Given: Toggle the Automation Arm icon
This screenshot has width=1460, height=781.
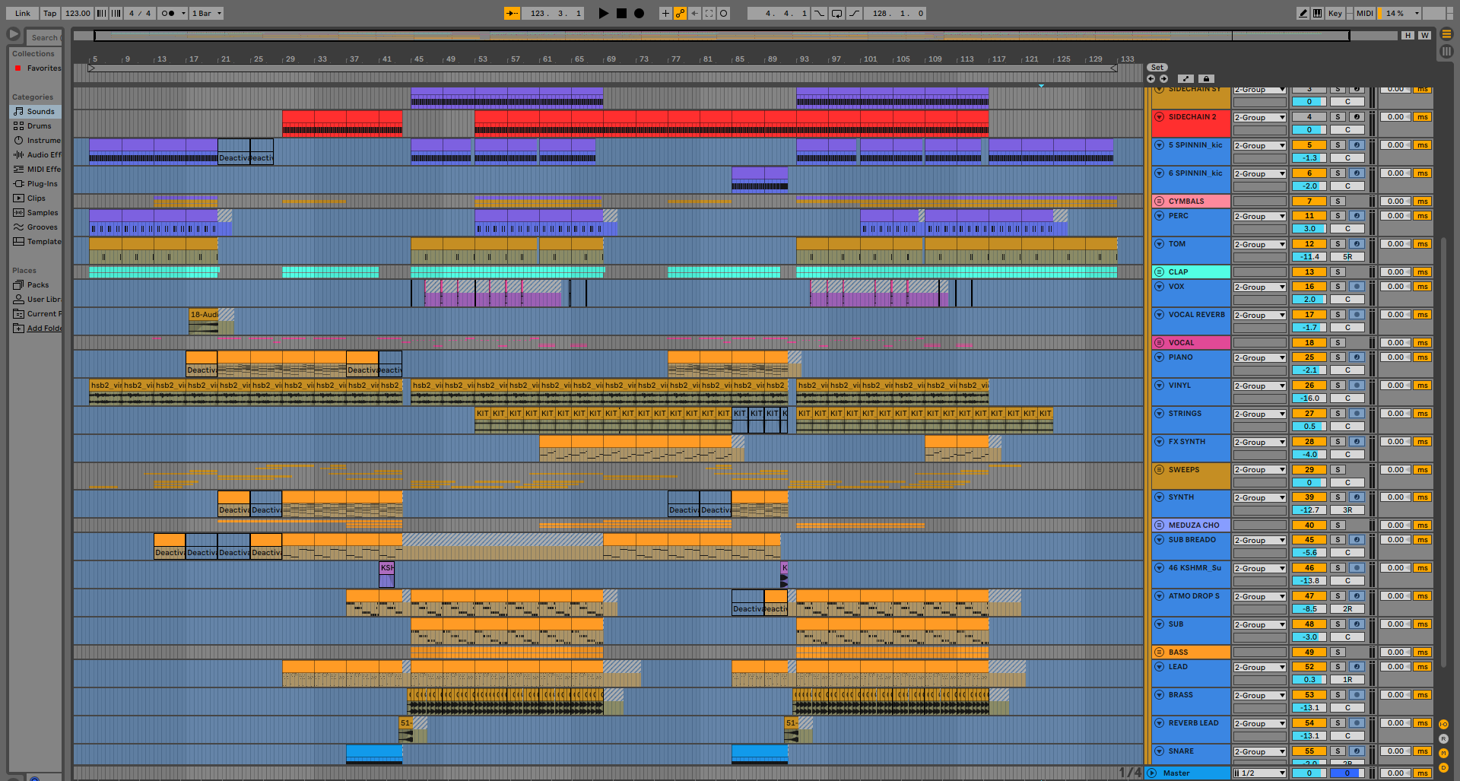Looking at the screenshot, I should pos(680,13).
